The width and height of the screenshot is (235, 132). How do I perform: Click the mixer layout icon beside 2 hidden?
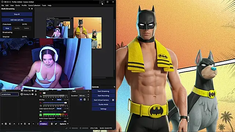click(x=52, y=124)
